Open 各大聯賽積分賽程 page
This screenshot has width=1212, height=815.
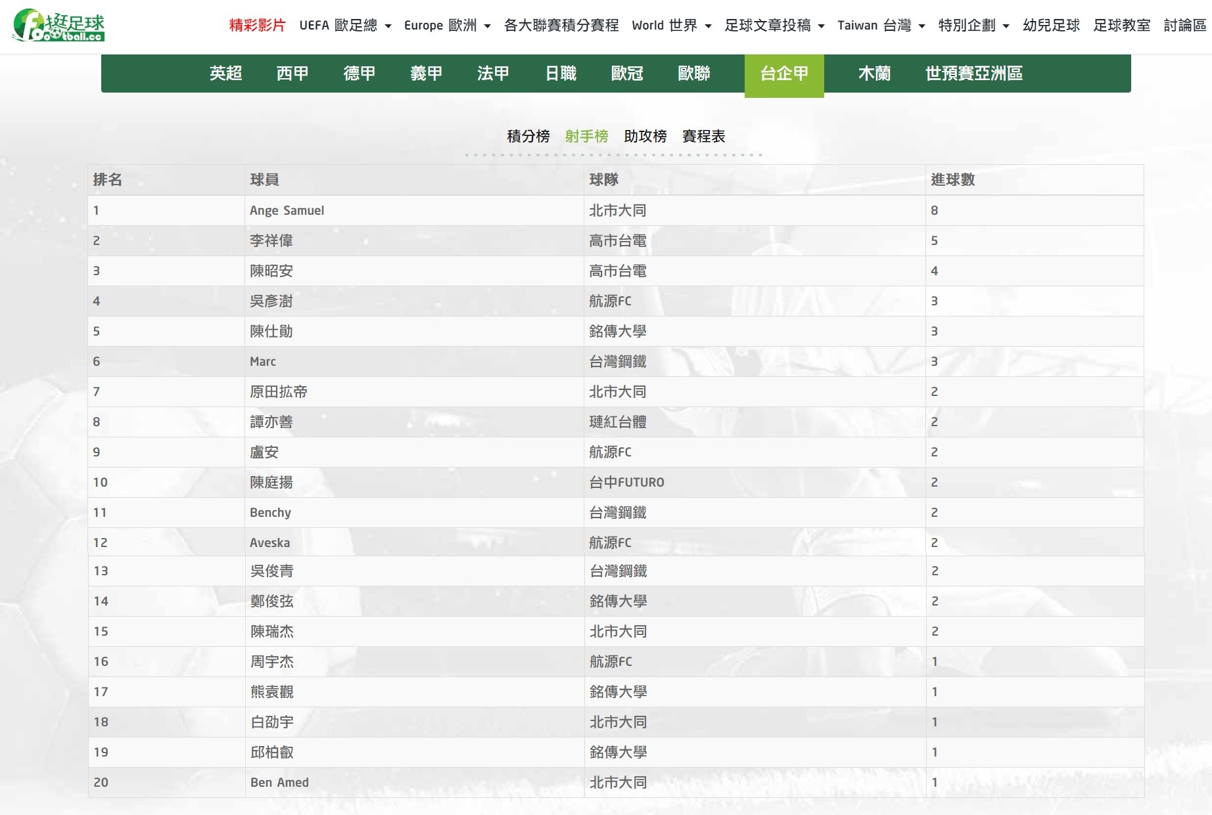pos(561,26)
